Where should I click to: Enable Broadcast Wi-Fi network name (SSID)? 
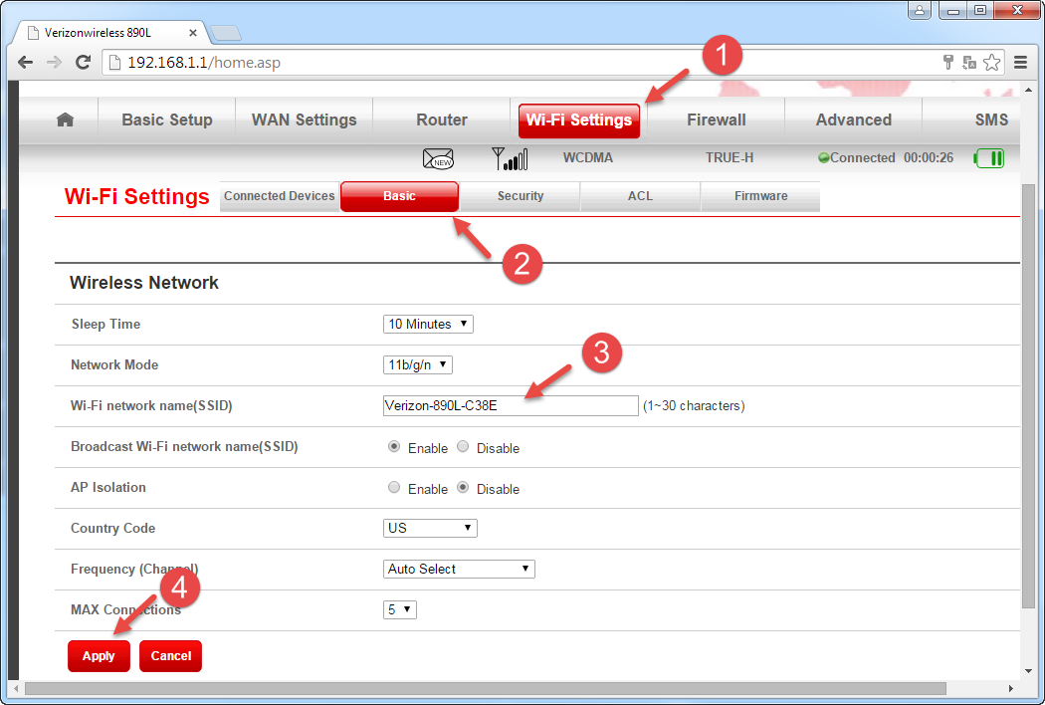[x=394, y=447]
